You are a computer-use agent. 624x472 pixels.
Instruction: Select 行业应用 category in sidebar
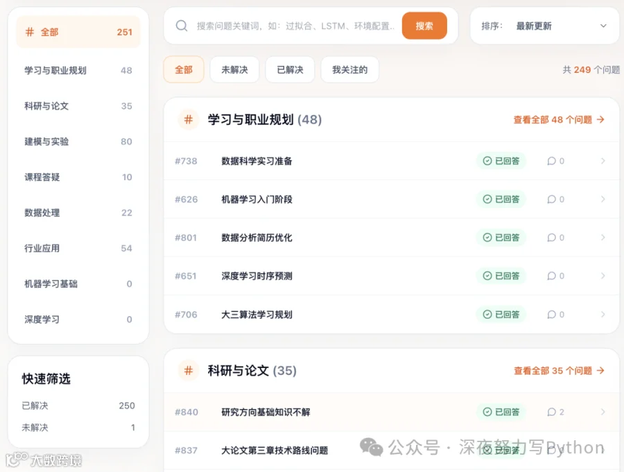coord(78,248)
